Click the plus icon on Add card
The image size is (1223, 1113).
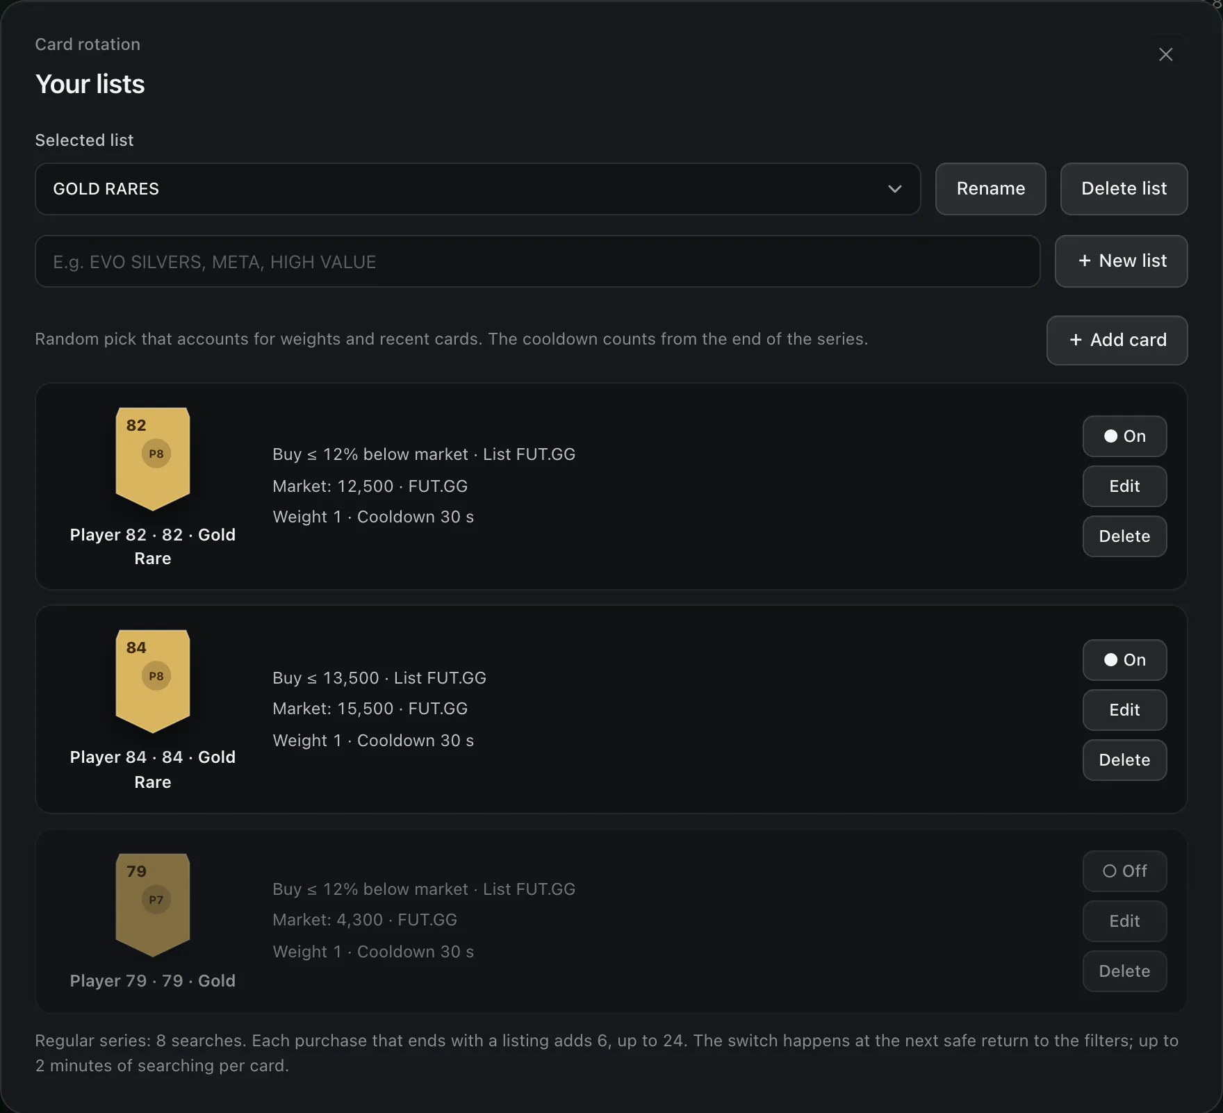click(x=1076, y=340)
